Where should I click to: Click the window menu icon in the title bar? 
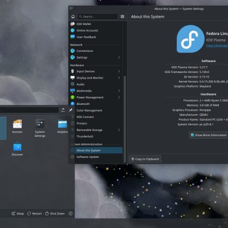point(71,9)
